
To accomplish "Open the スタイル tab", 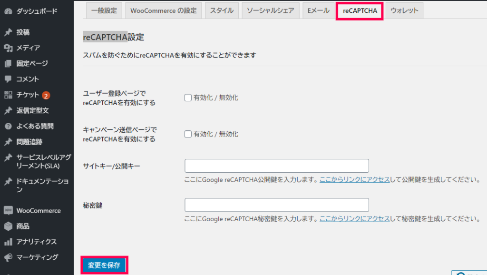I will coord(222,10).
